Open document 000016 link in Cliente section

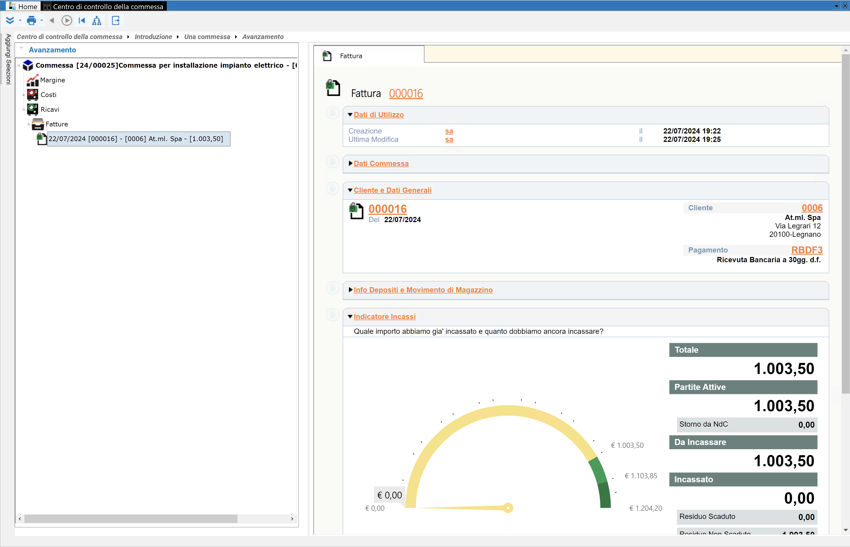coord(387,209)
